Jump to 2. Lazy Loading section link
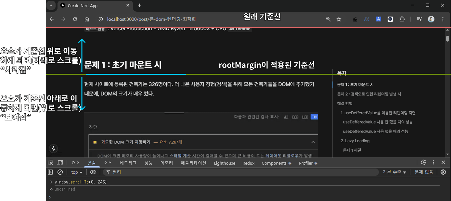The height and width of the screenshot is (201, 451). (x=355, y=141)
